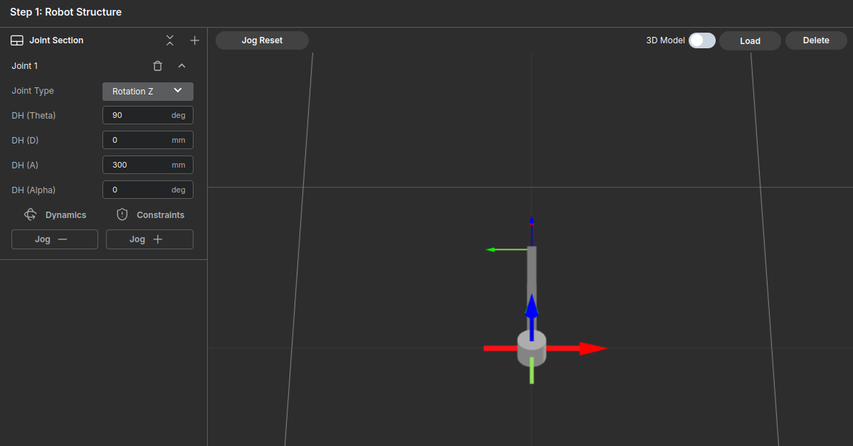Click the DH (Theta) input field
The width and height of the screenshot is (853, 446).
[x=139, y=115]
